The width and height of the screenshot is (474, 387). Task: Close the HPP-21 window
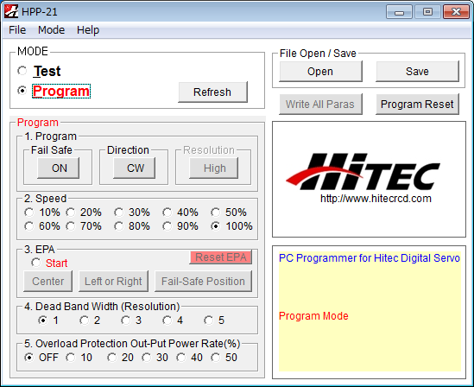pos(456,12)
